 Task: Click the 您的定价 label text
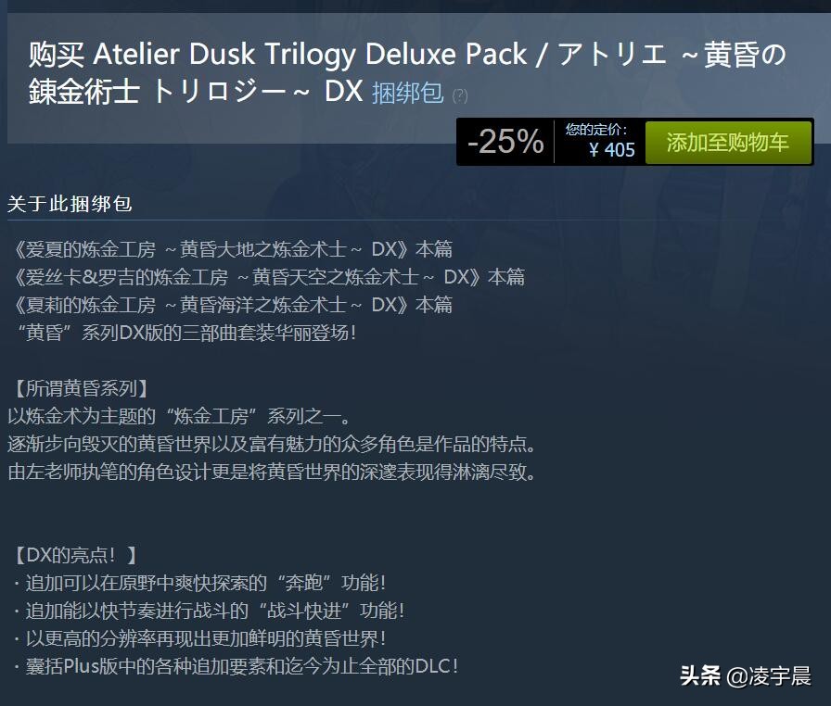596,129
